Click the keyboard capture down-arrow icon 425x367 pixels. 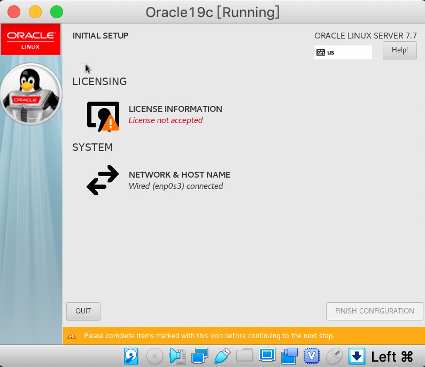pyautogui.click(x=357, y=356)
